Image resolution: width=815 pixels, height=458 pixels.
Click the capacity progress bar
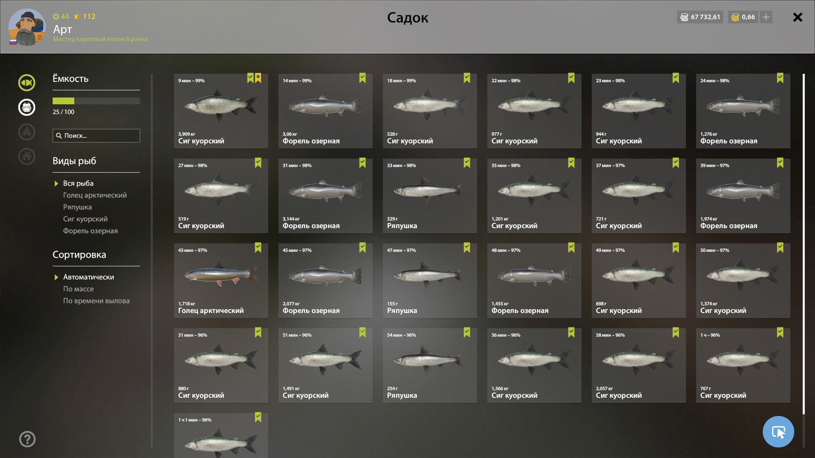[x=96, y=101]
